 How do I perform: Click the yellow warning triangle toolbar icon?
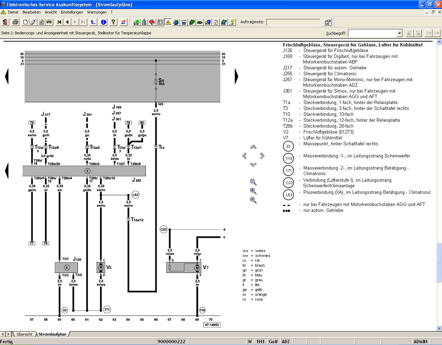168,22
